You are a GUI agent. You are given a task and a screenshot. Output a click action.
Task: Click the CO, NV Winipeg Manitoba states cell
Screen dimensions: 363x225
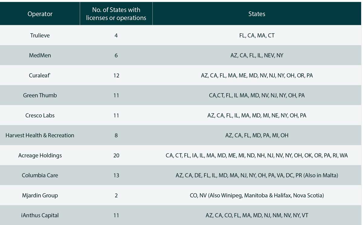[257, 195]
